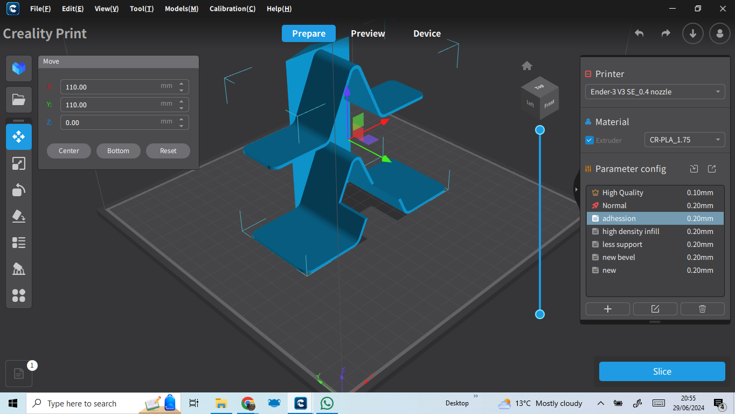Decrease the Y position value

pyautogui.click(x=182, y=108)
